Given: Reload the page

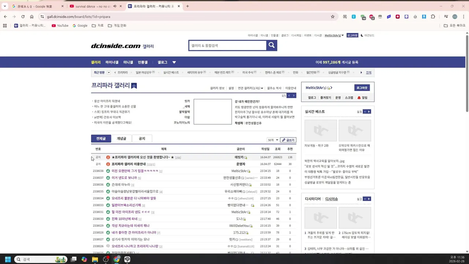Looking at the screenshot, I should tap(23, 16).
